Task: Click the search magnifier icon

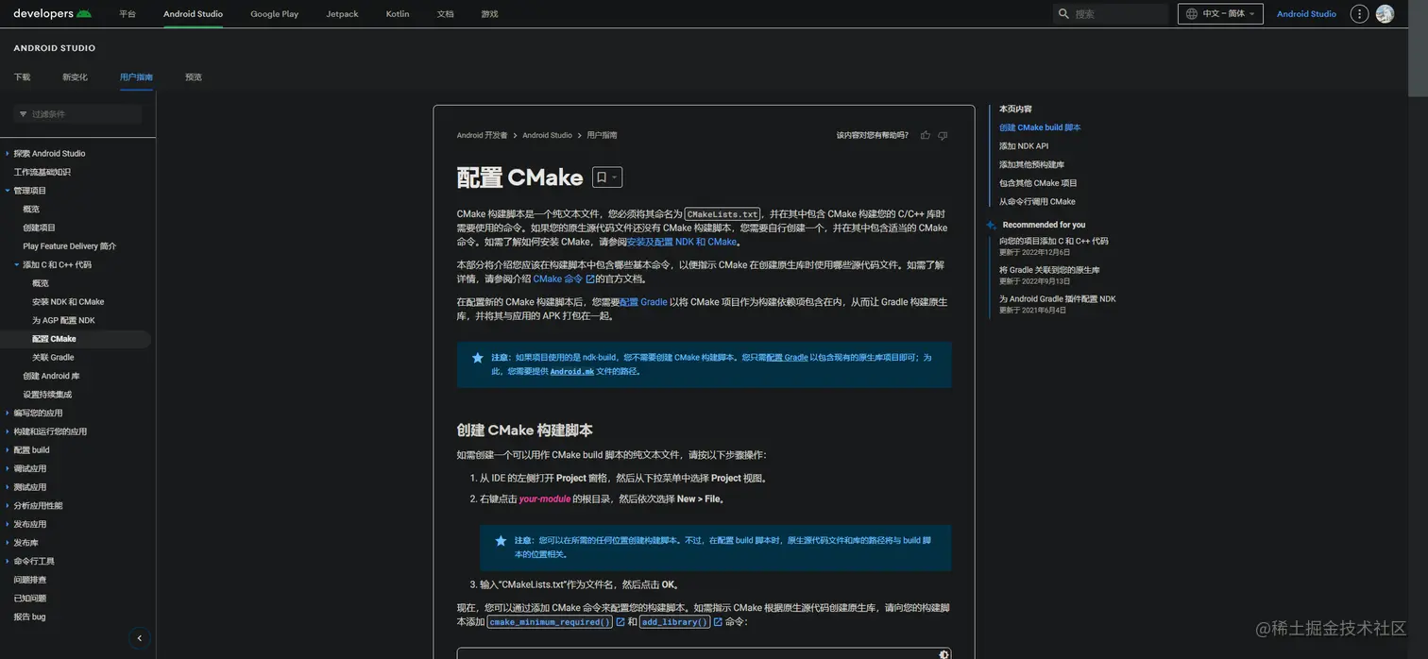Action: [1064, 14]
